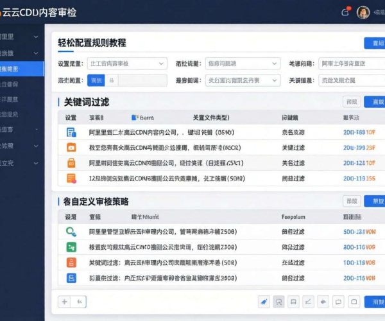Click the highlighted comment-search icon in bottom toolbar

coord(278,302)
